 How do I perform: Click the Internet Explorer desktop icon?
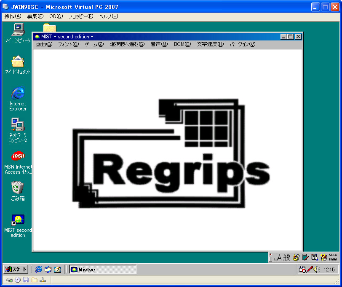[x=18, y=93]
